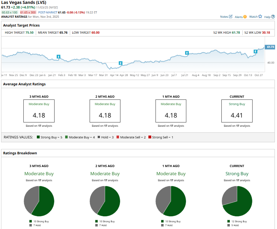The image size is (277, 229).
Task: Open the Help question mark icon
Action: click(272, 17)
